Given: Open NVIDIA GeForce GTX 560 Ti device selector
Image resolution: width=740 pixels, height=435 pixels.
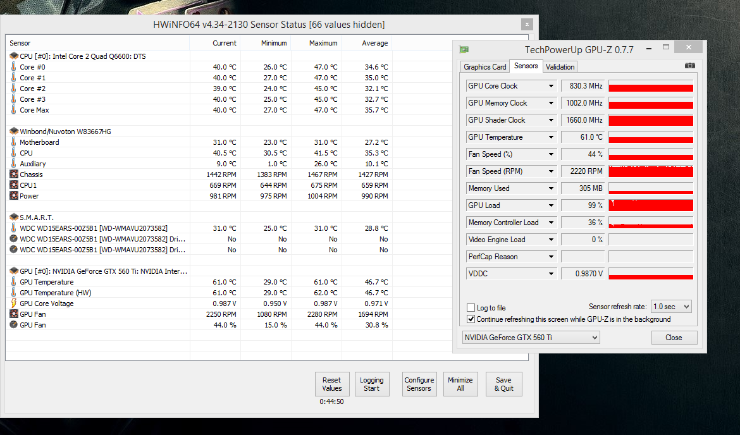Looking at the screenshot, I should (531, 338).
